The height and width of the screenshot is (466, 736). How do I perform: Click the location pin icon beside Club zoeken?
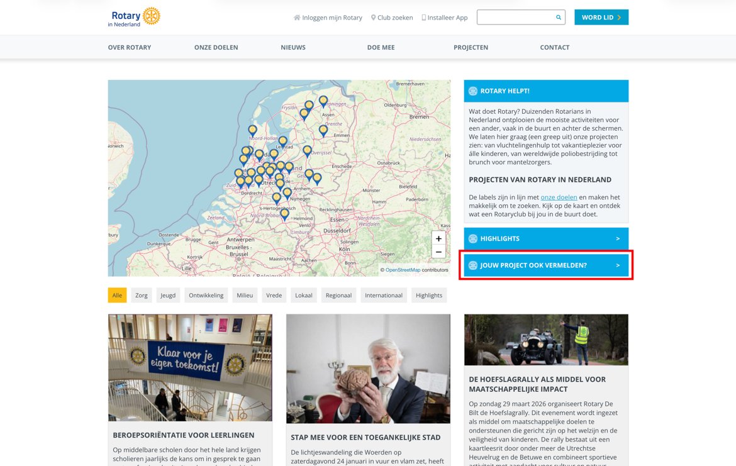(373, 18)
